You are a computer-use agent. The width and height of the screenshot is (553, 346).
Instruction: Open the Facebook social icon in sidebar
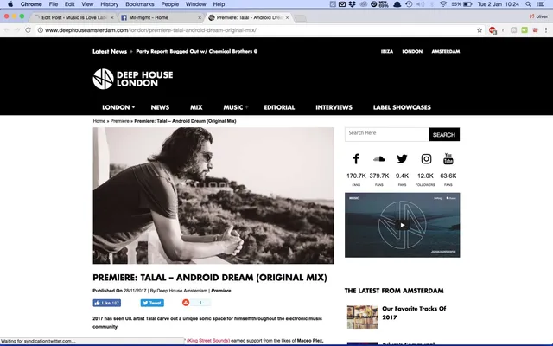point(356,159)
